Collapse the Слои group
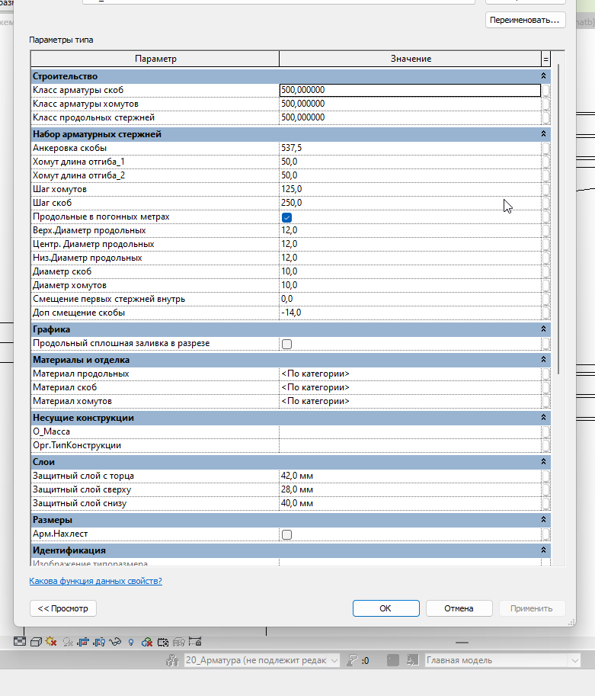The width and height of the screenshot is (595, 696). [543, 462]
